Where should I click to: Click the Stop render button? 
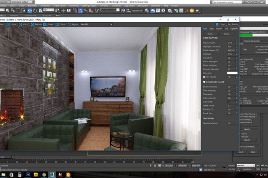(x=220, y=24)
